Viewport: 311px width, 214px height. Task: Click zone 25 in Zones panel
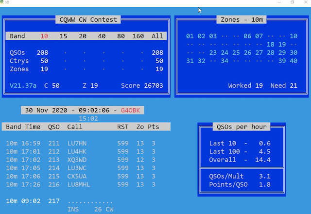coord(236,52)
